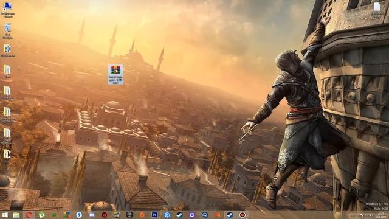Select the Recycle Bin desktop icon
389x219 pixels.
(x=7, y=31)
